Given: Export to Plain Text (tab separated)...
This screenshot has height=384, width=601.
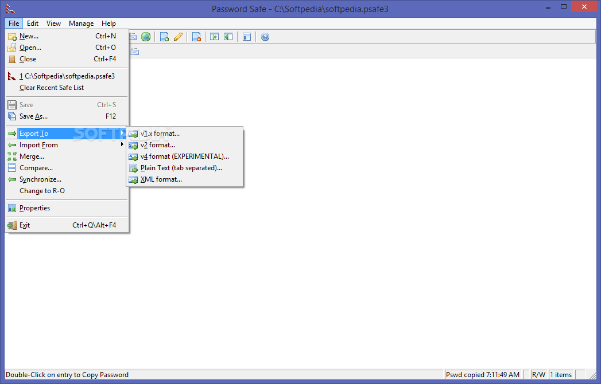Looking at the screenshot, I should [185, 168].
